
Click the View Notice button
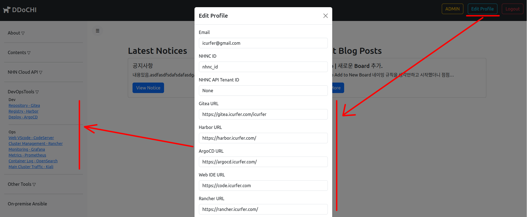[148, 88]
